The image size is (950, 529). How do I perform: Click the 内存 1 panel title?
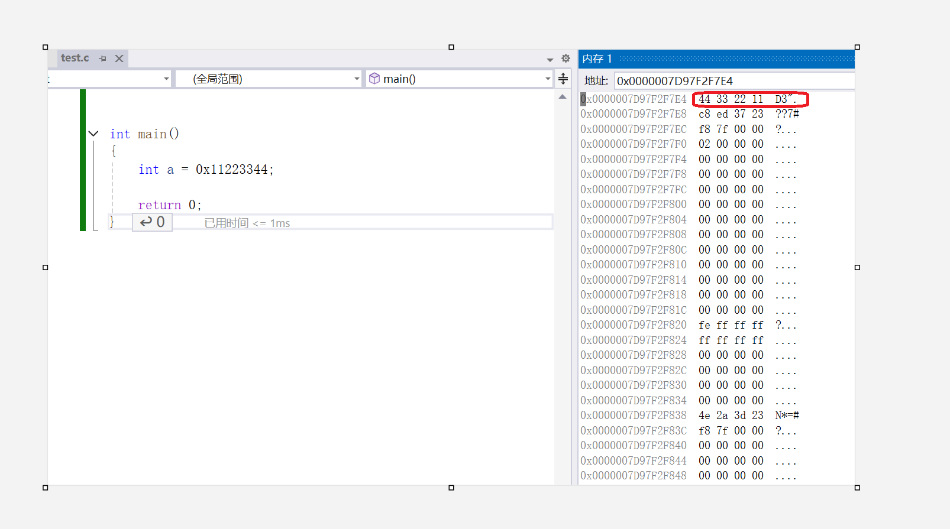tap(597, 59)
